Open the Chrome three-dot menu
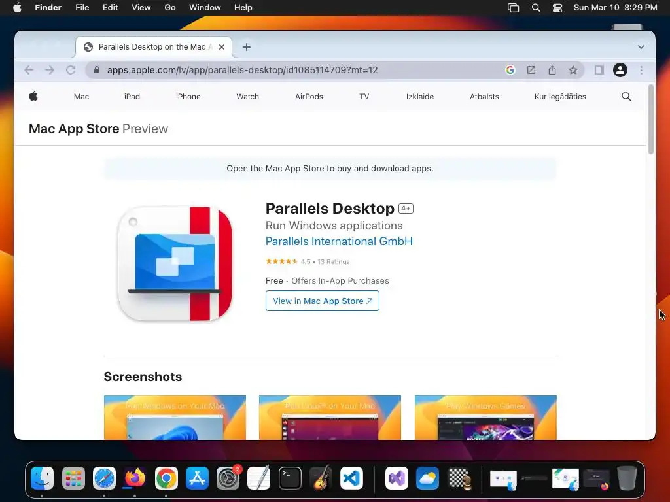This screenshot has height=502, width=670. click(641, 70)
